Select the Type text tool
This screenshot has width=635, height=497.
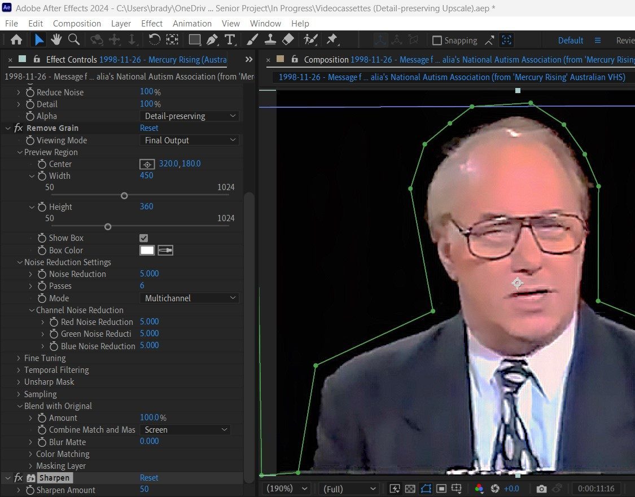tap(230, 39)
